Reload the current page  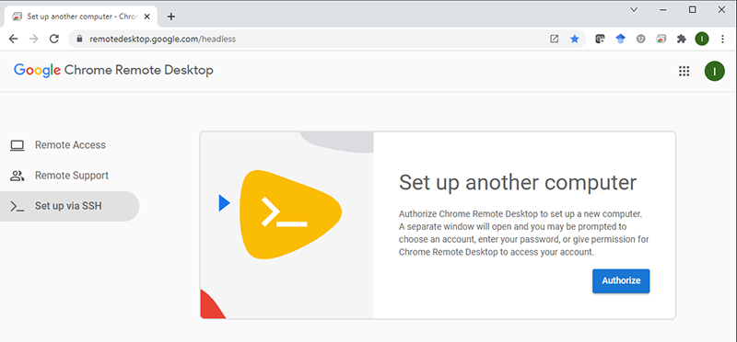54,39
